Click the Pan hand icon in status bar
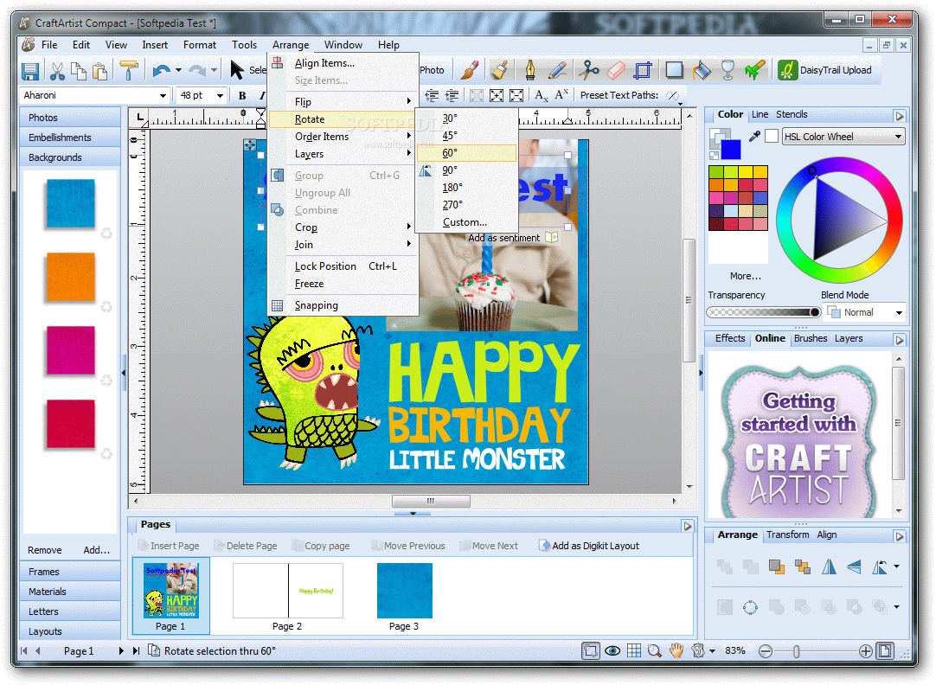The height and width of the screenshot is (685, 936). (676, 651)
